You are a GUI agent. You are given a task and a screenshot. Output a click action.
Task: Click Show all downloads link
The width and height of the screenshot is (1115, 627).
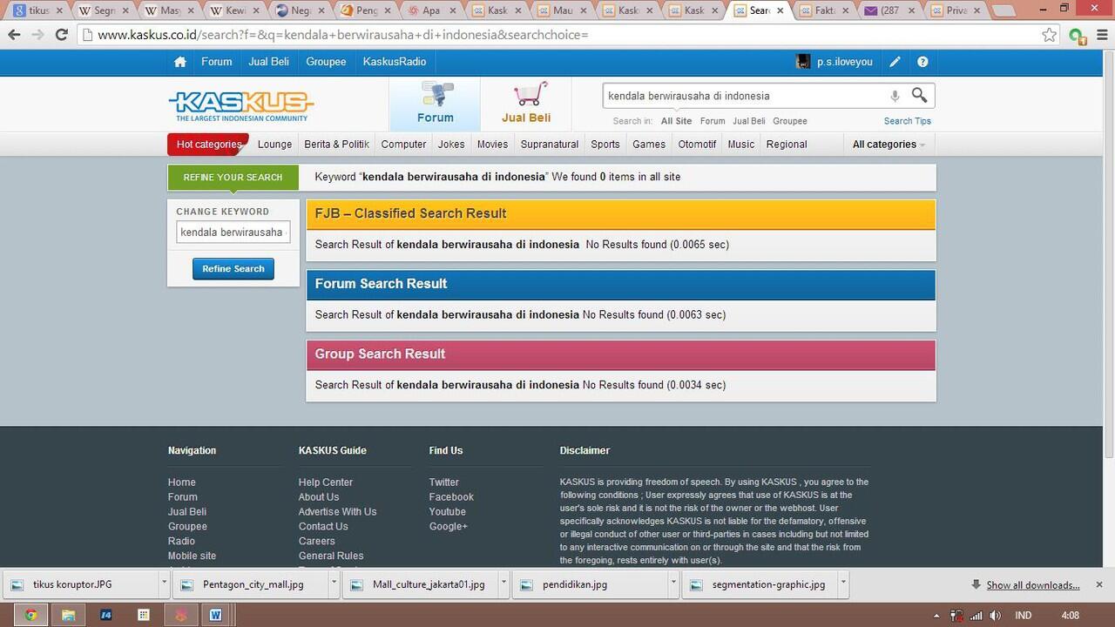(1032, 585)
